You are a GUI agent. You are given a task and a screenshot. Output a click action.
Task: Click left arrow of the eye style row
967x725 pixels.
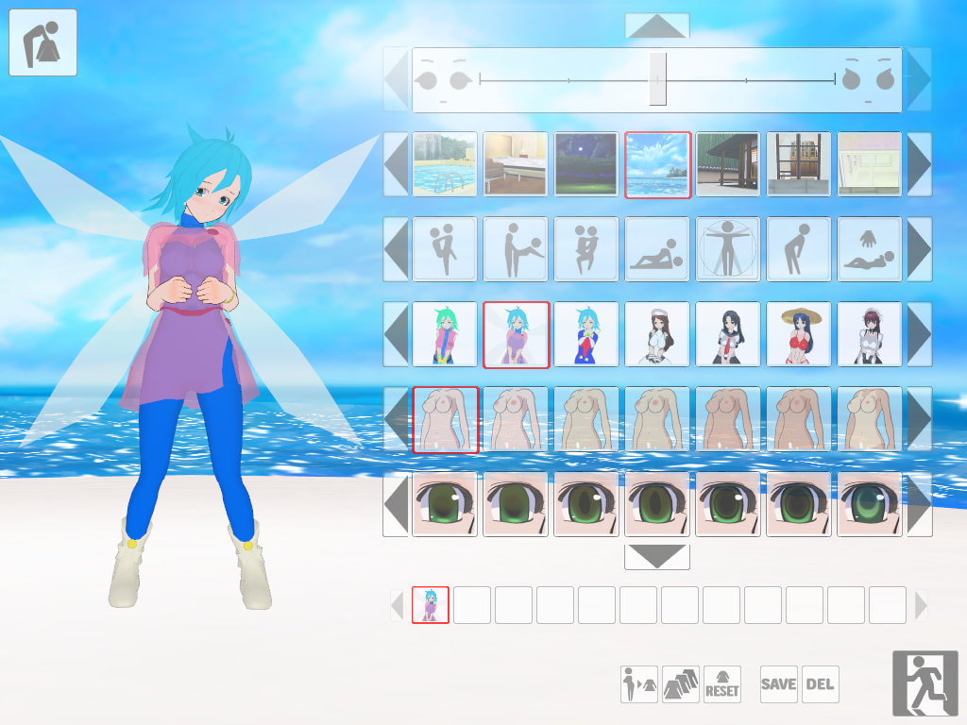396,504
